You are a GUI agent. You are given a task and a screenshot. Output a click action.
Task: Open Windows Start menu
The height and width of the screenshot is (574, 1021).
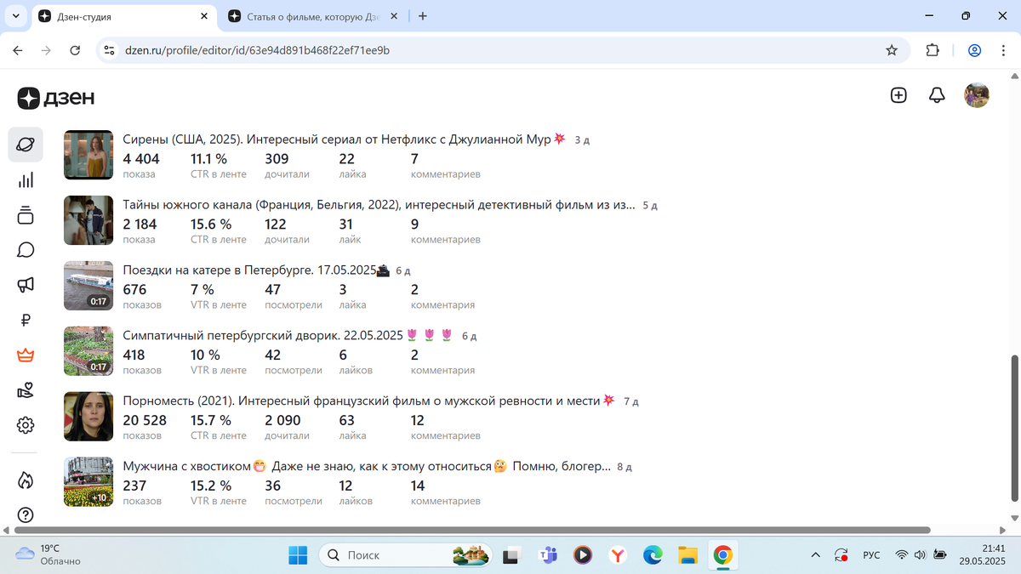298,555
